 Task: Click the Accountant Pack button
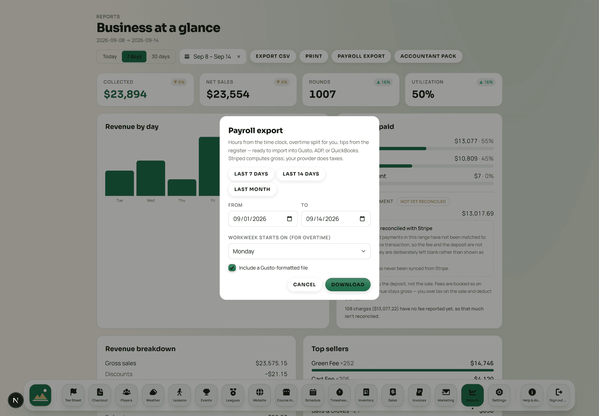point(428,56)
